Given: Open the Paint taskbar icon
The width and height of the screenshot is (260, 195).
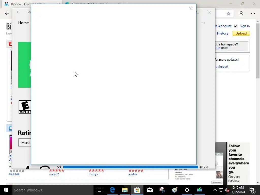Looking at the screenshot, I should point(174,190).
